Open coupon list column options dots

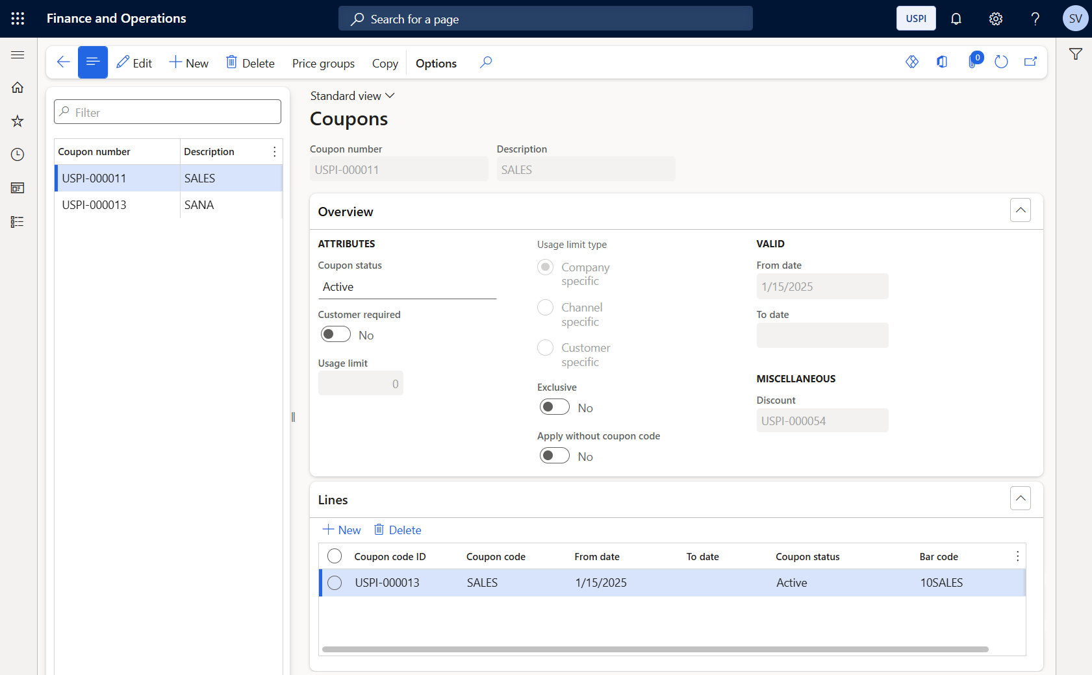275,152
